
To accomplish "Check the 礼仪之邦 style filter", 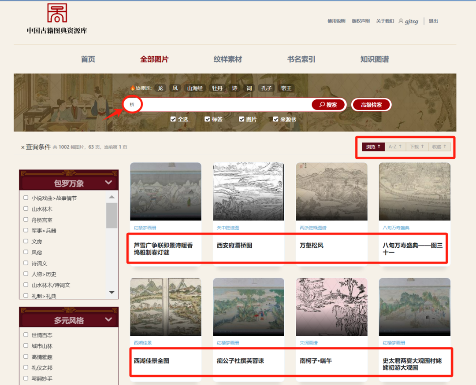I will (x=26, y=367).
